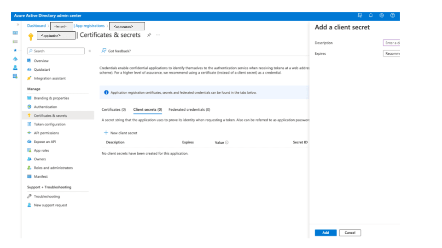442x248 pixels.
Task: Open Expose an API
Action: pos(45,142)
